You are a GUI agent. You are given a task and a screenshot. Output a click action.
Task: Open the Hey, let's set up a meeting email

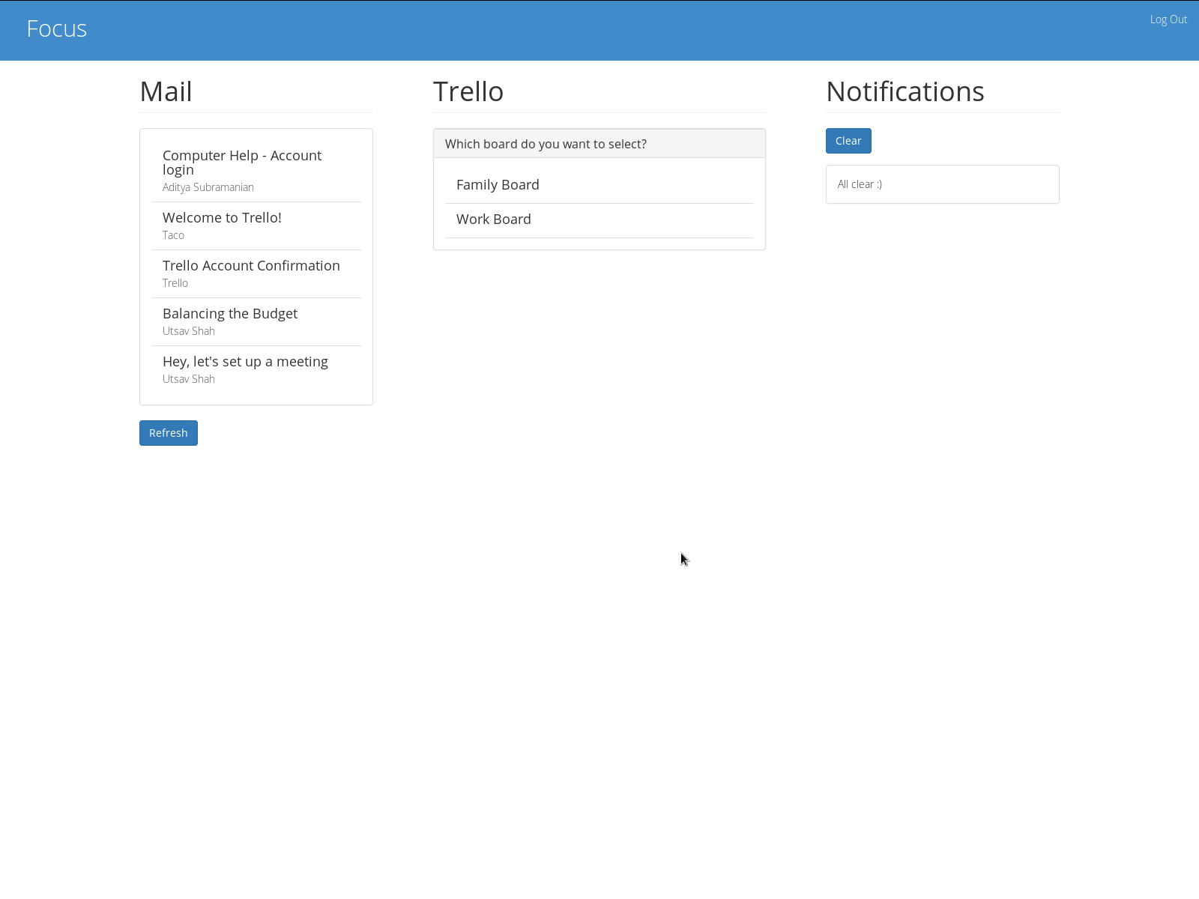tap(256, 370)
